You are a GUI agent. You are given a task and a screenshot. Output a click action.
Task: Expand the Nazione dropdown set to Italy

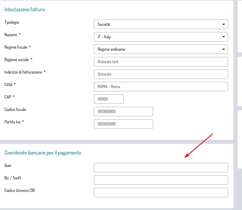click(x=161, y=37)
